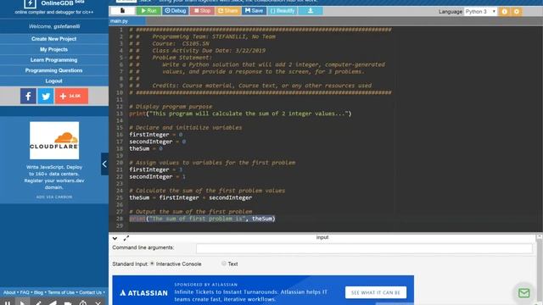Open the green mail feedback icon
The height and width of the screenshot is (305, 543).
[524, 293]
